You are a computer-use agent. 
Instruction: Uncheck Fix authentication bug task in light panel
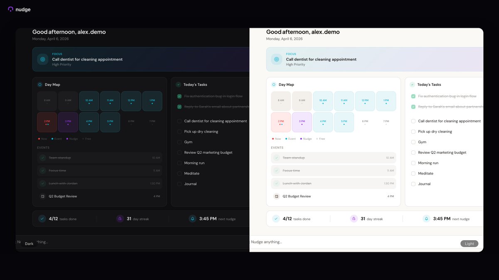coord(413,96)
